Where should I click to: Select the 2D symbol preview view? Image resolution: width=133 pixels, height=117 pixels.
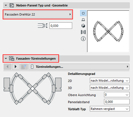tap(83, 13)
